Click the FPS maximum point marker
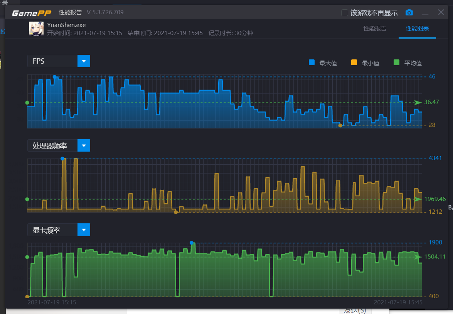The width and height of the screenshot is (453, 314). 55,77
